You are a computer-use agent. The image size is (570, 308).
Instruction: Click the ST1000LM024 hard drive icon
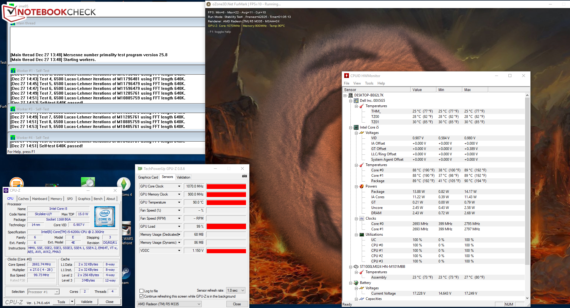tap(356, 267)
